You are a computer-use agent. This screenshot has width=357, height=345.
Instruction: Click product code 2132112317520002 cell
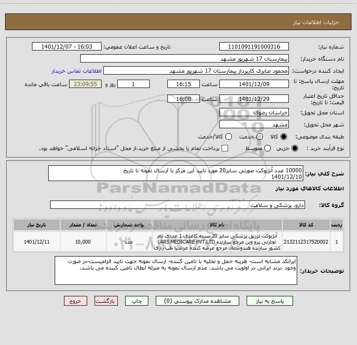306,242
